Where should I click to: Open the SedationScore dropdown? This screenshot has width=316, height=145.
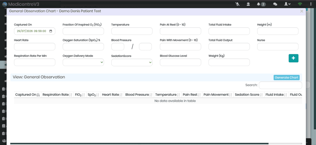click(x=132, y=62)
